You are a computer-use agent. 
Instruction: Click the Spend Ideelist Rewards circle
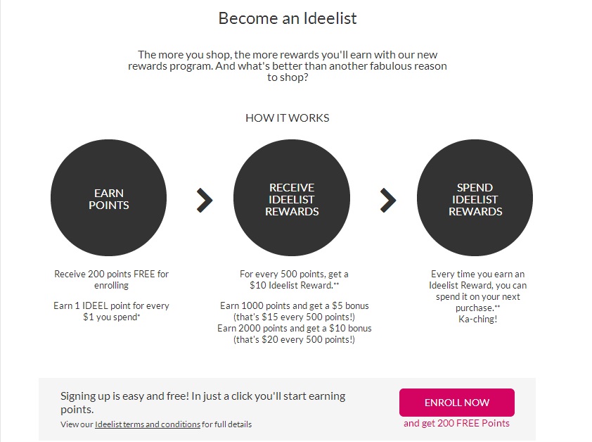pos(475,200)
